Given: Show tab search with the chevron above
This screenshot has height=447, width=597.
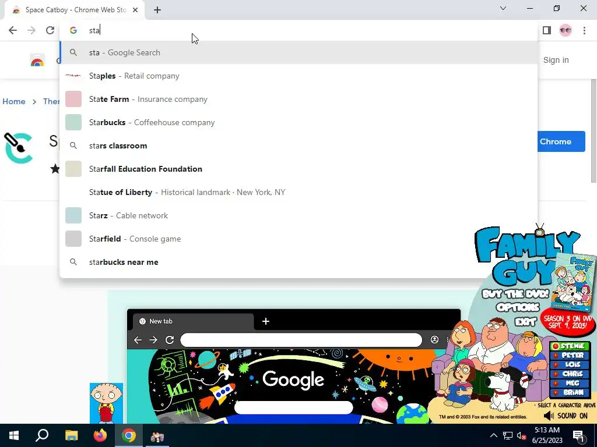Looking at the screenshot, I should pyautogui.click(x=503, y=8).
